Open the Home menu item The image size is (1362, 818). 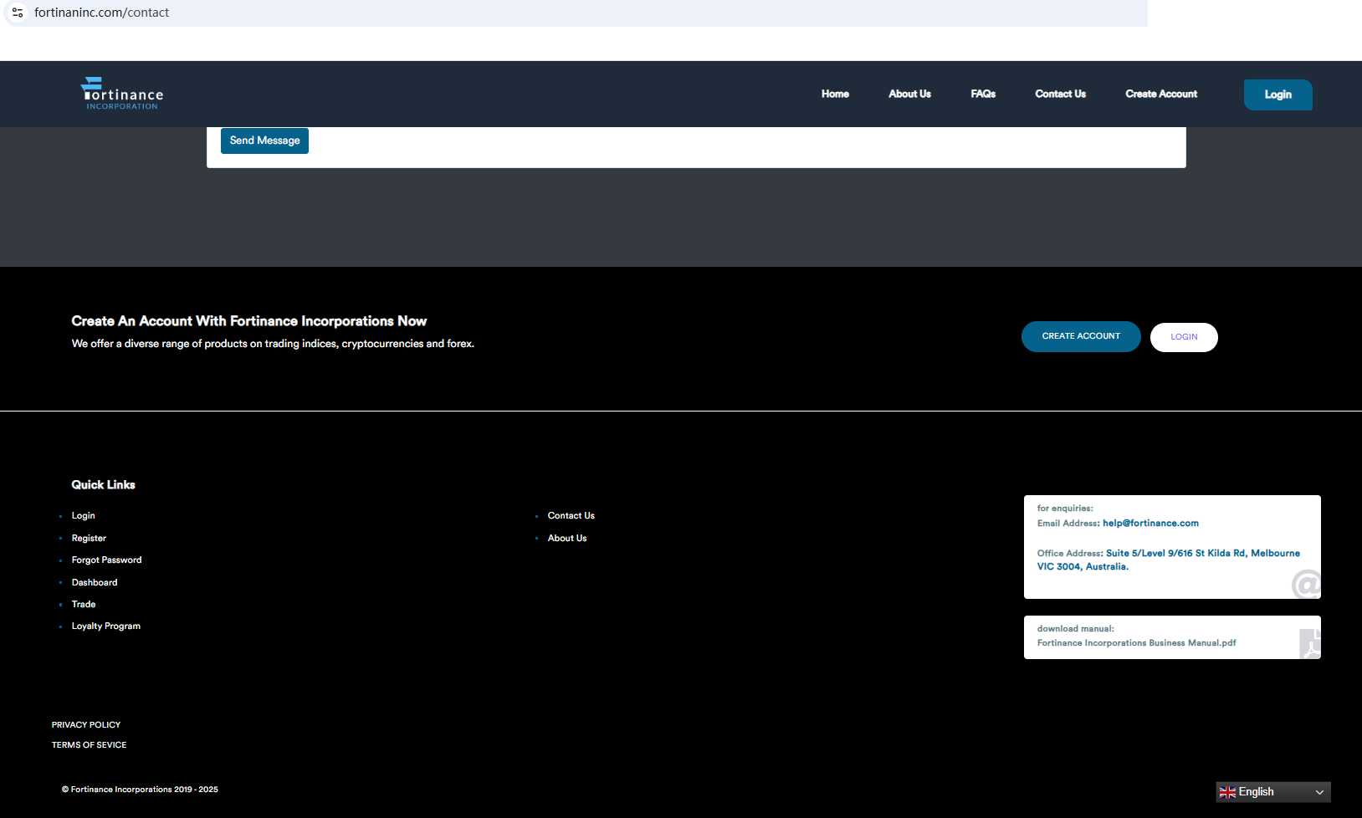835,94
